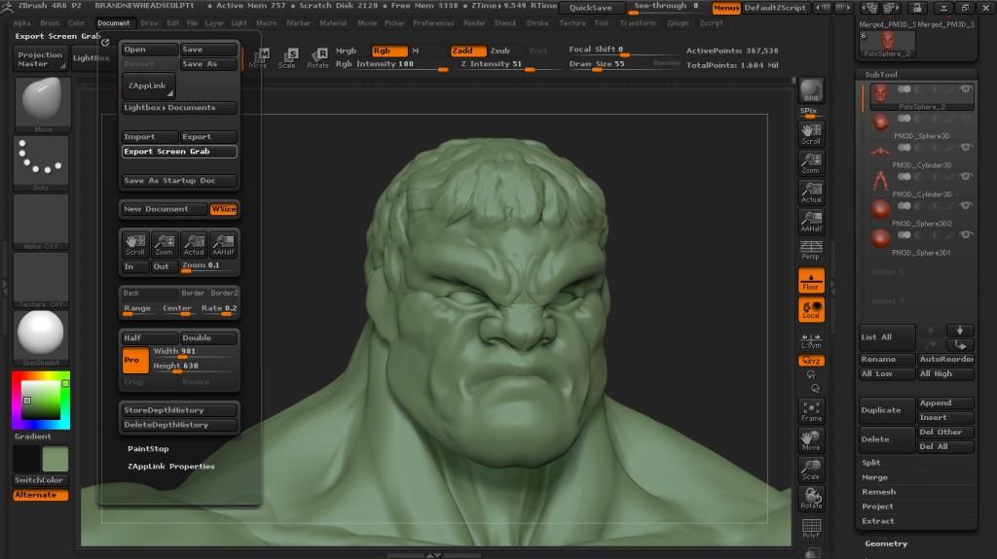
Task: Toggle Local symmetry button
Action: pos(811,309)
